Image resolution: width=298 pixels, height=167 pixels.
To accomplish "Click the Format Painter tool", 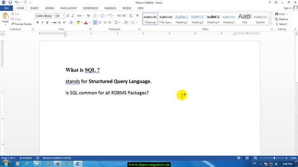I will pyautogui.click(x=21, y=24).
